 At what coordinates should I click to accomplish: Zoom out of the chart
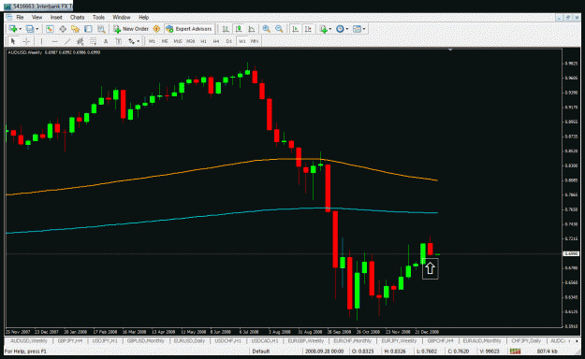coord(279,29)
